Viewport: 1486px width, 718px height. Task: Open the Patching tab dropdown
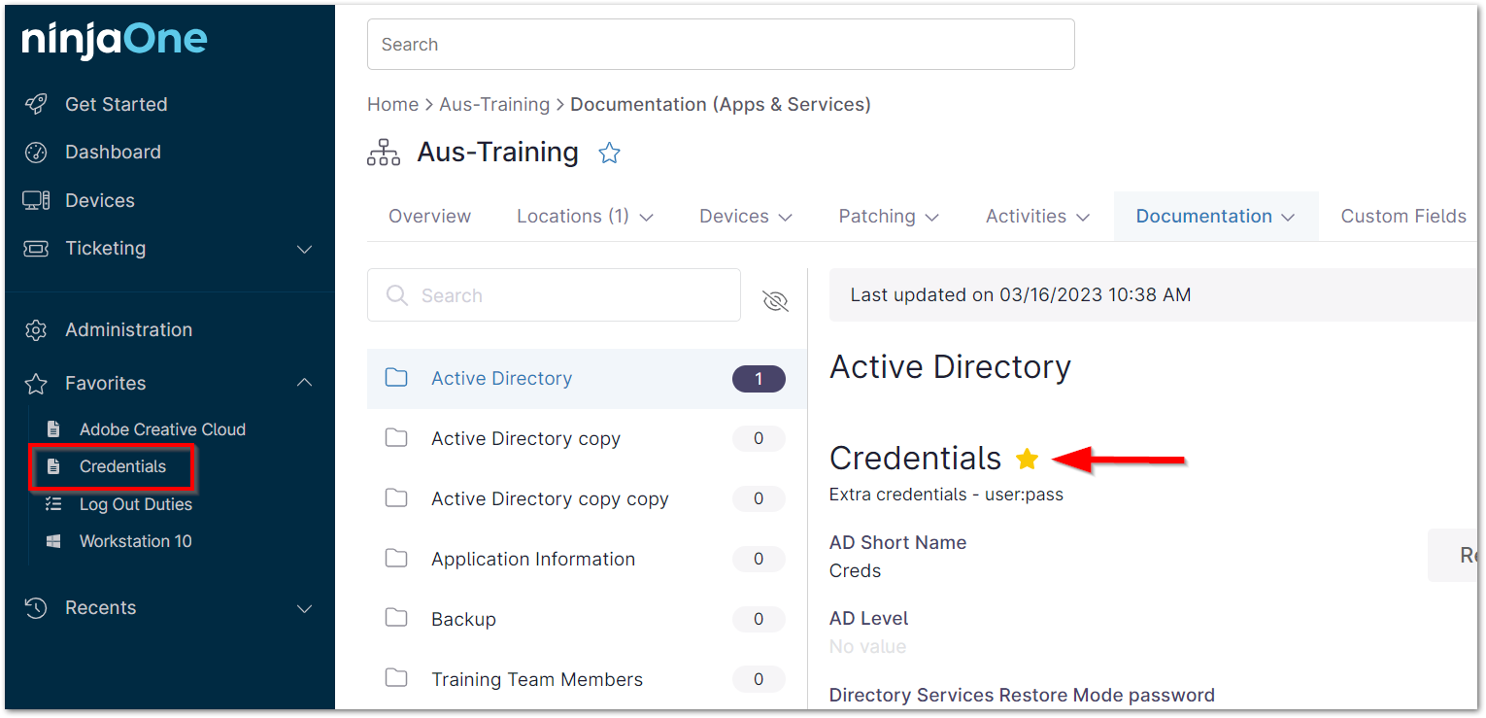pos(889,217)
